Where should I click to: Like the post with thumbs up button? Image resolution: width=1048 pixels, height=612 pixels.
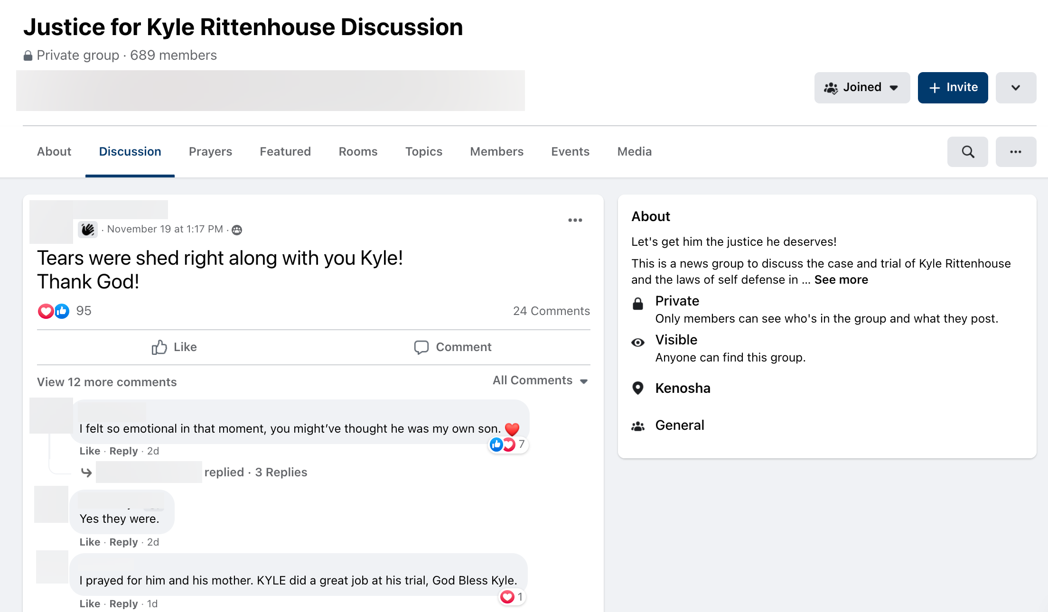tap(174, 347)
